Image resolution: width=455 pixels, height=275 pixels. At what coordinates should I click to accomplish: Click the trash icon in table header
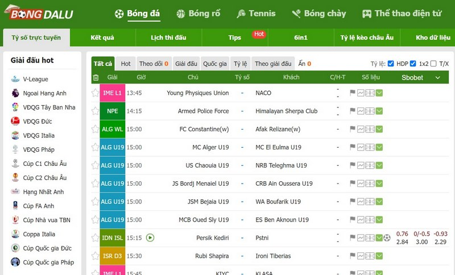pos(96,77)
